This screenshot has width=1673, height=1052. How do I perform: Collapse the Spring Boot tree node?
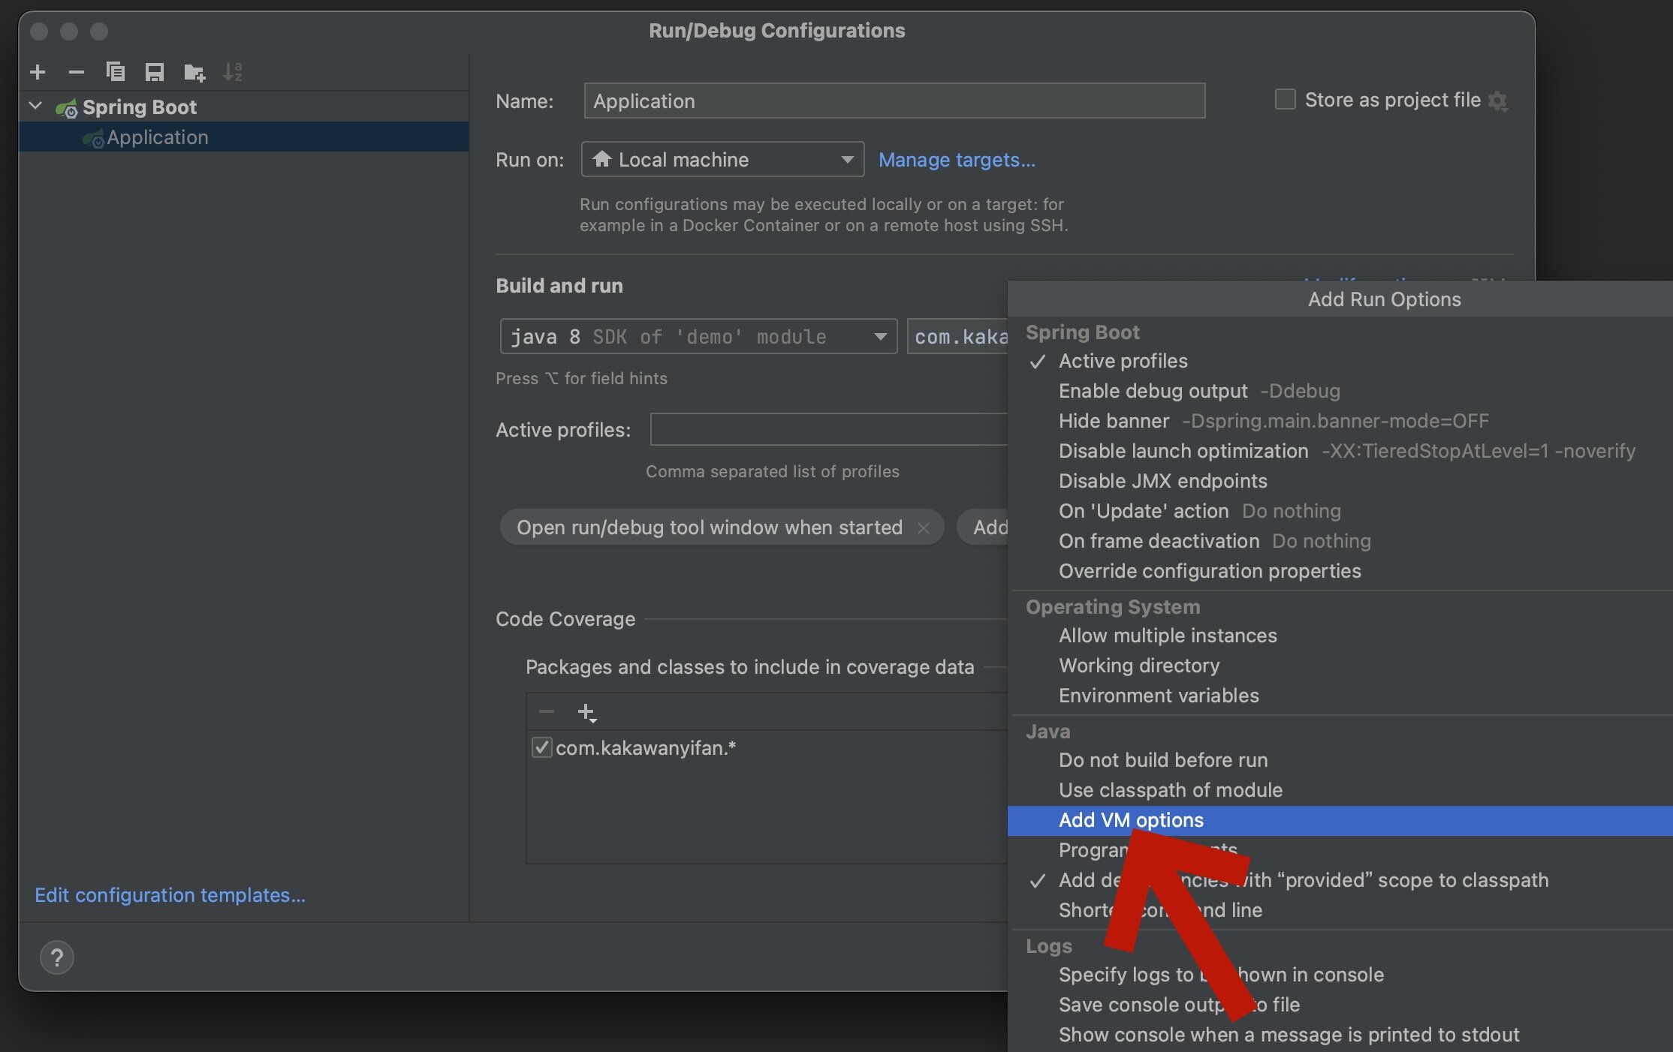tap(35, 107)
